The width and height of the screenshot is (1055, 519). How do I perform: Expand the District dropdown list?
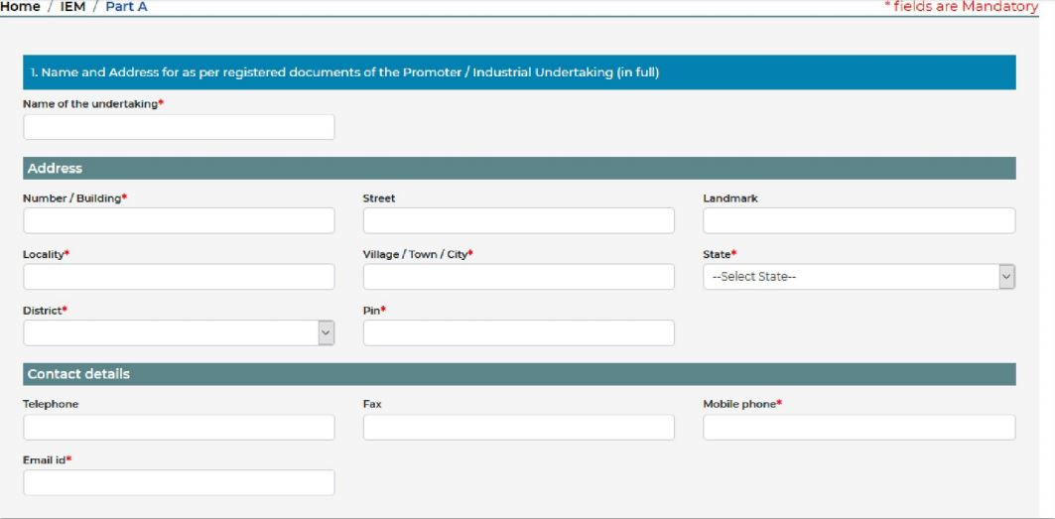coord(171,333)
